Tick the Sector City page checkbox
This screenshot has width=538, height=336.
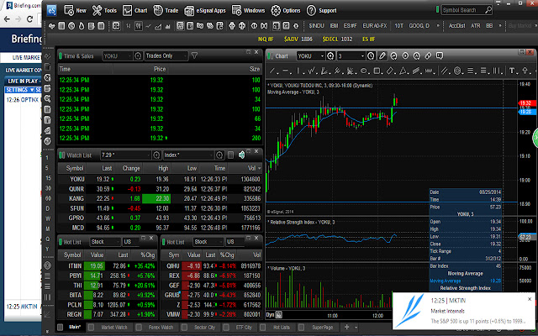coord(184,327)
